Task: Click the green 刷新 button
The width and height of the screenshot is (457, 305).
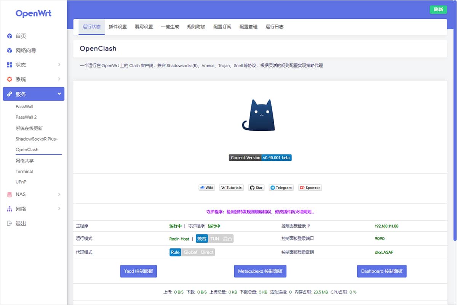Action: [438, 10]
